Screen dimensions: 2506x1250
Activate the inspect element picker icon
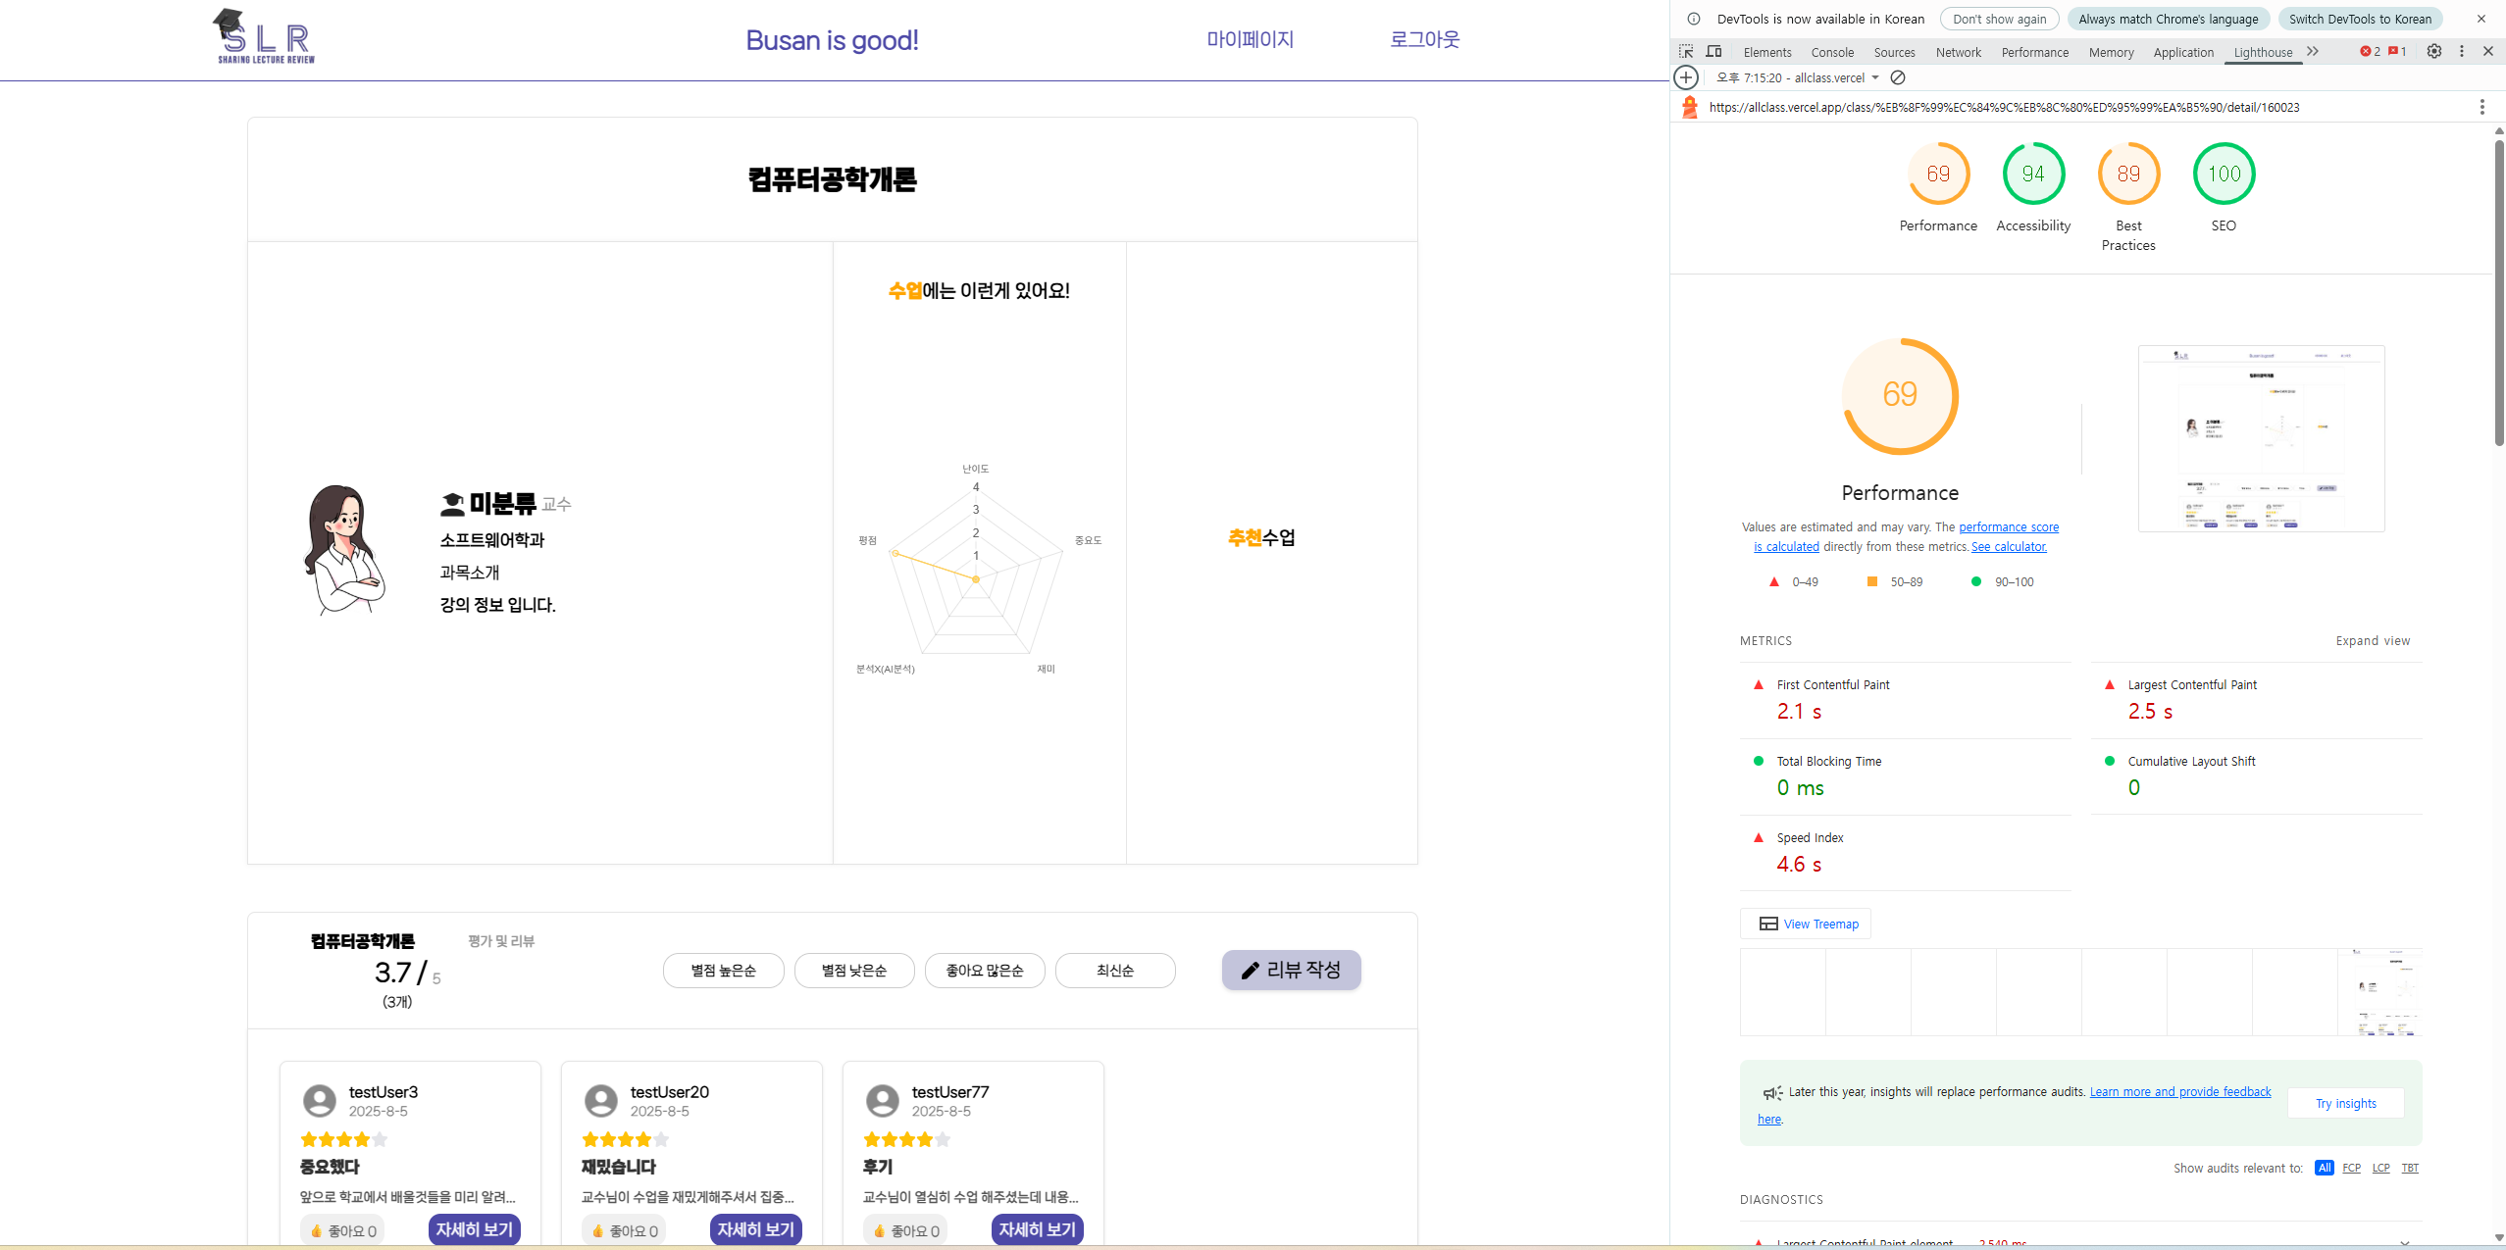point(1686,52)
